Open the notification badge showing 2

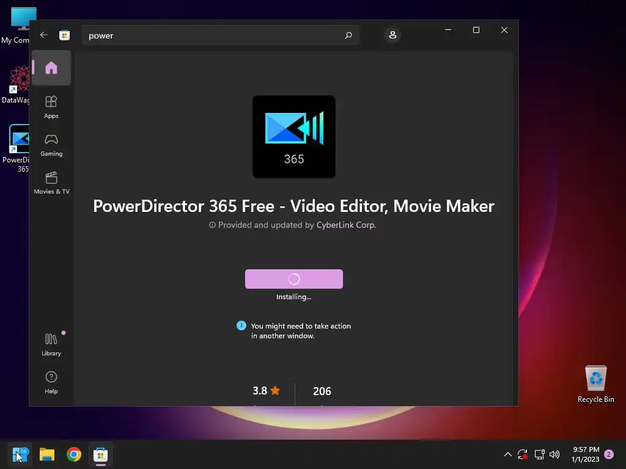609,454
